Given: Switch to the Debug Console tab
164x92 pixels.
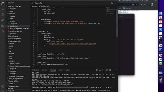Looking at the screenshot, I should point(64,70).
